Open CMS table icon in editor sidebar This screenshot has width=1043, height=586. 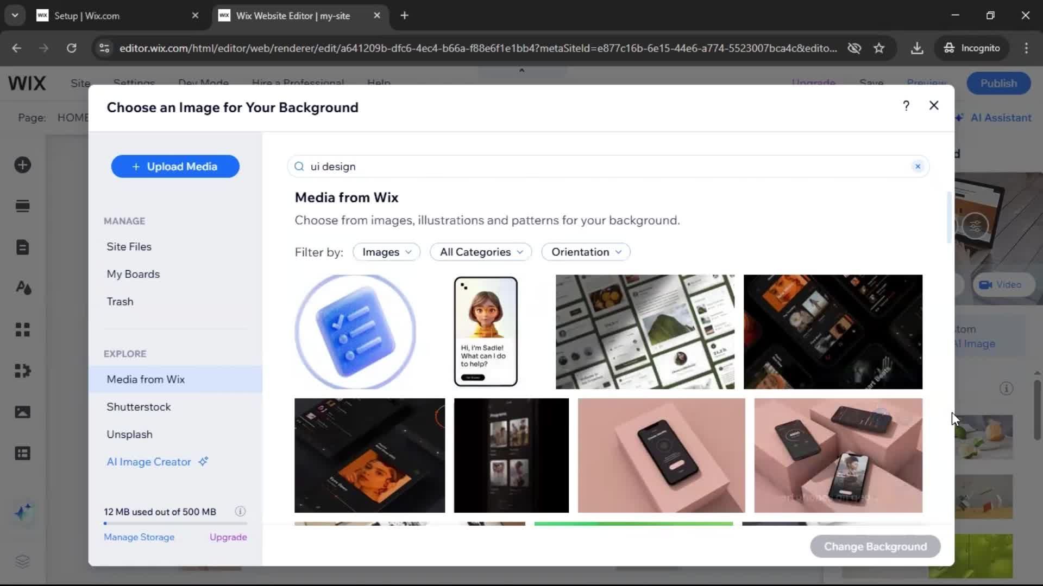23,453
